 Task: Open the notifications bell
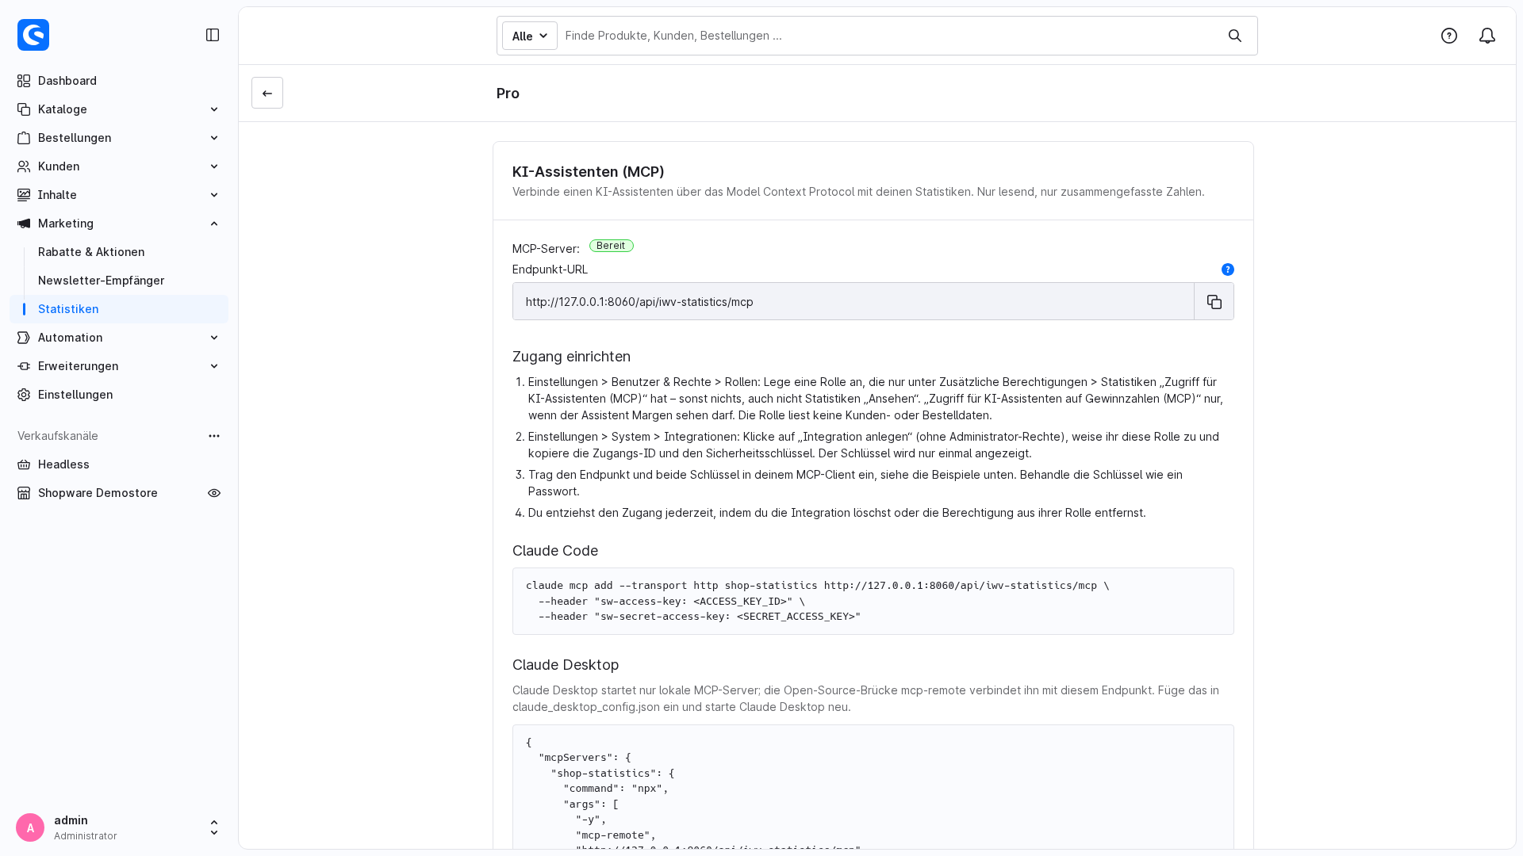tap(1487, 36)
